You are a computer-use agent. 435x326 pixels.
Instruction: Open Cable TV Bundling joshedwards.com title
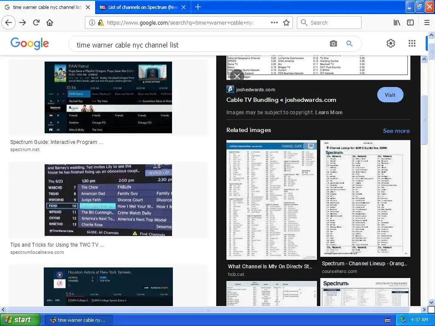pos(281,100)
